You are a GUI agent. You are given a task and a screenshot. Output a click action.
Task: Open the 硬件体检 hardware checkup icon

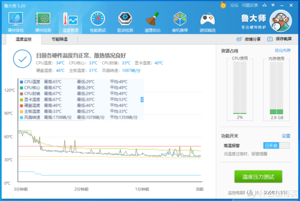[x=16, y=19]
